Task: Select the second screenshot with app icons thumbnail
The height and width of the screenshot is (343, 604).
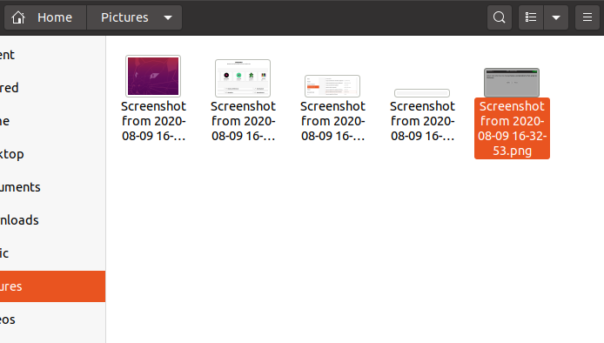Action: pos(243,78)
